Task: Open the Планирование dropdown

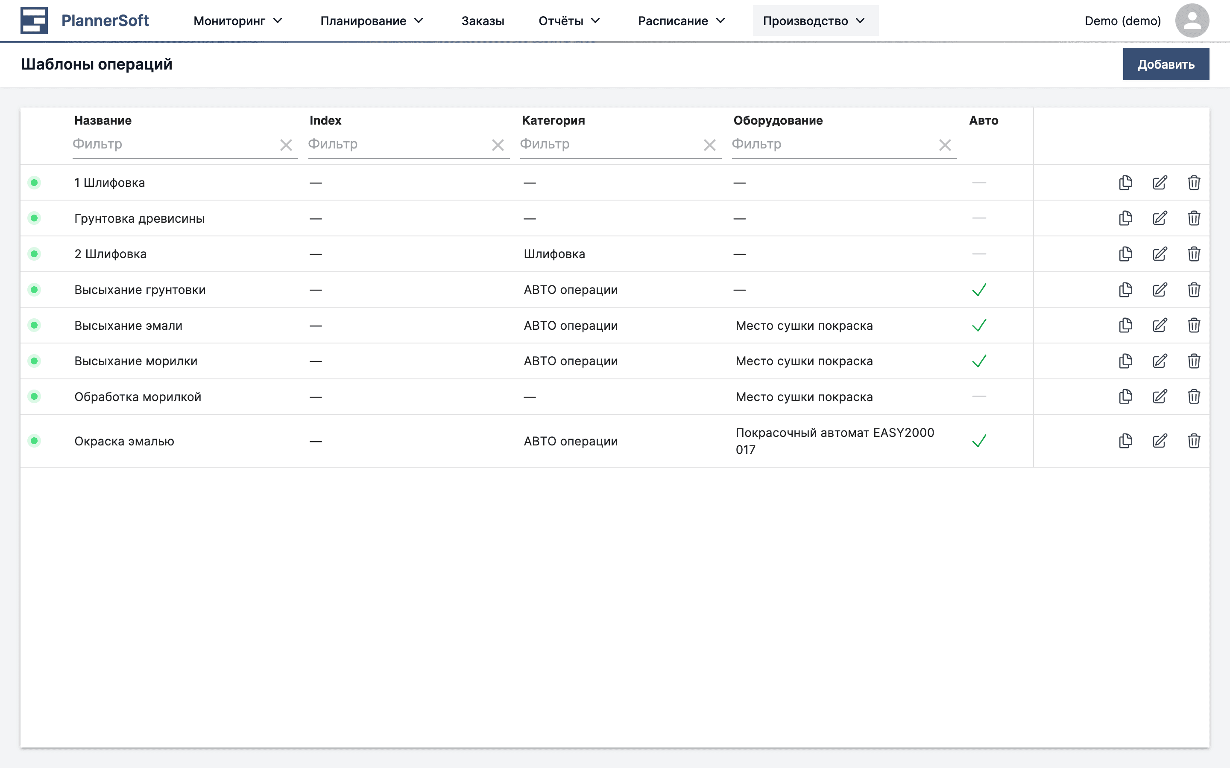Action: click(x=372, y=21)
